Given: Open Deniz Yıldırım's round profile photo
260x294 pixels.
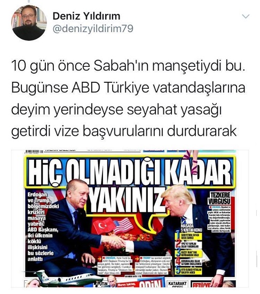Looking at the screenshot, I should [29, 22].
